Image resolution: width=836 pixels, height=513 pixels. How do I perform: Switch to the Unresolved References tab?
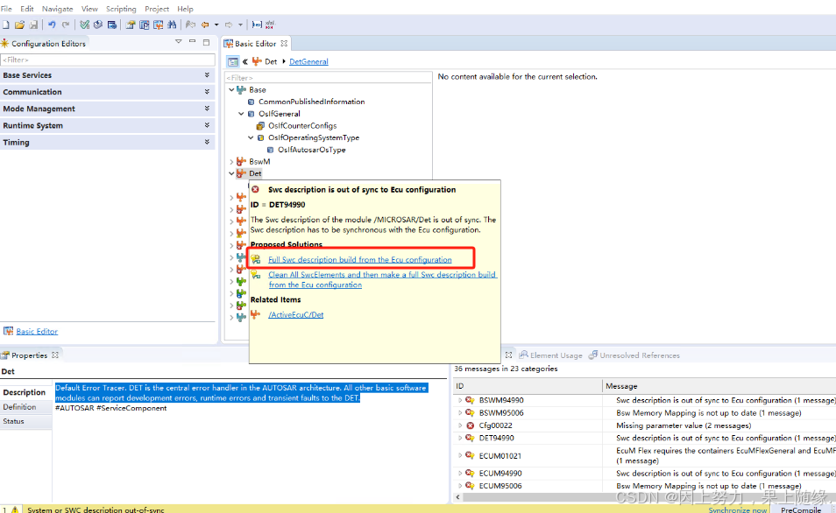(634, 355)
